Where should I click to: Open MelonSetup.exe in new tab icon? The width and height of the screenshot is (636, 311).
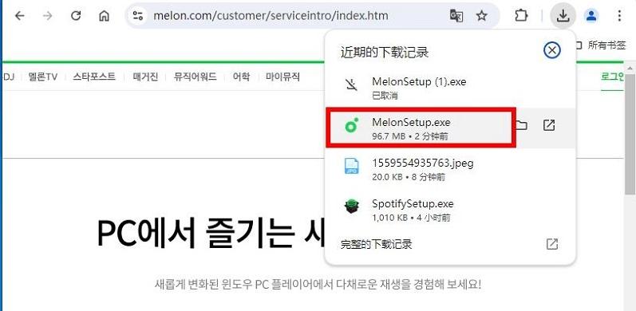point(548,126)
